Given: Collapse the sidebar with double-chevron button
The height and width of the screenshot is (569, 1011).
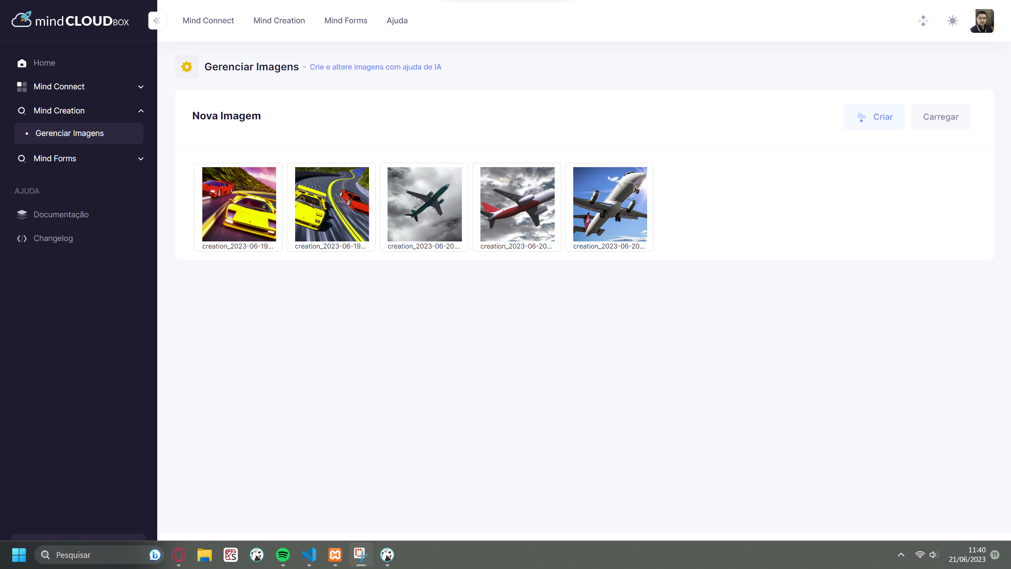Looking at the screenshot, I should 157,21.
